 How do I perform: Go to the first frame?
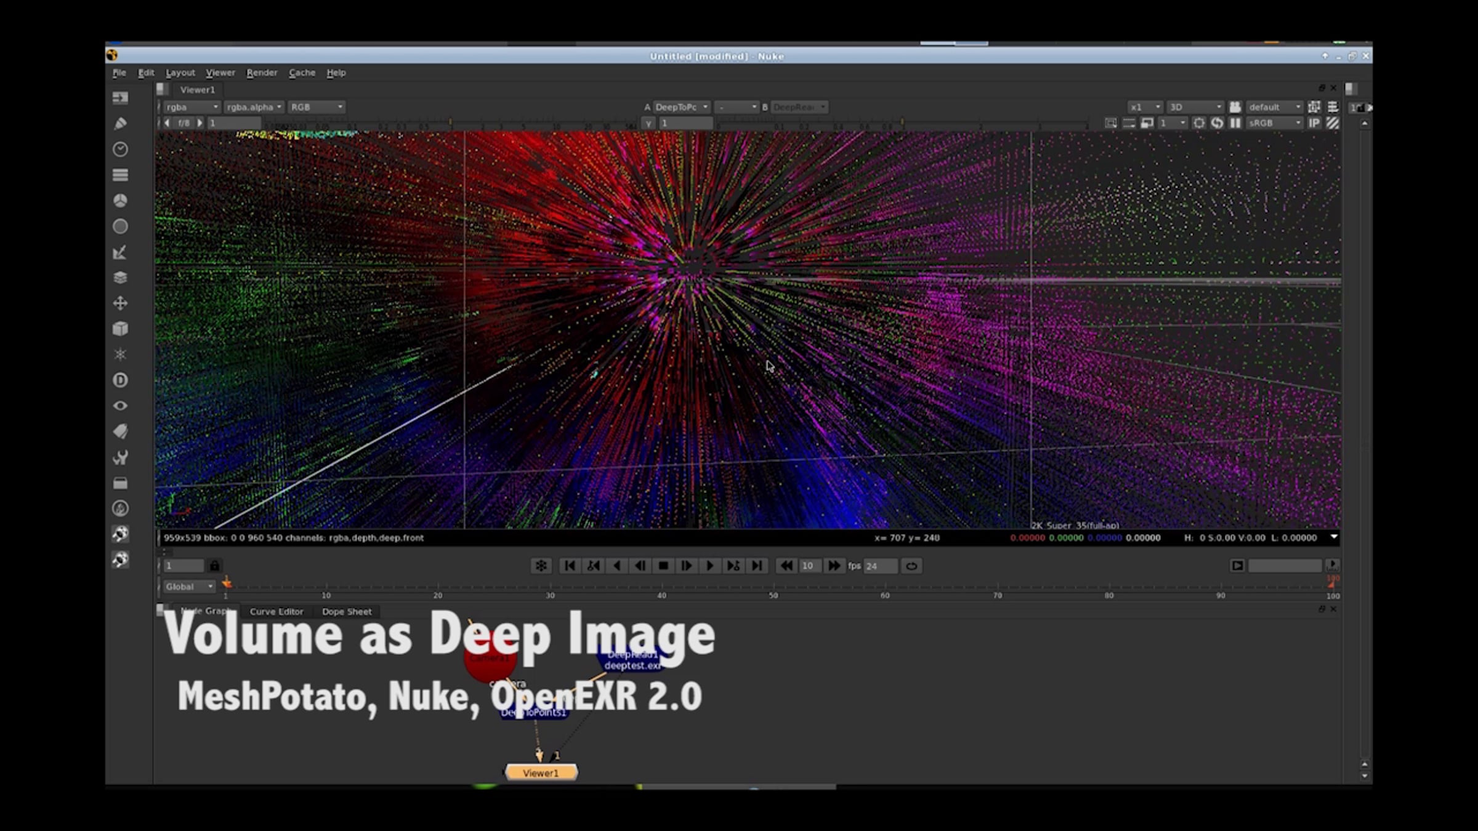click(x=570, y=566)
